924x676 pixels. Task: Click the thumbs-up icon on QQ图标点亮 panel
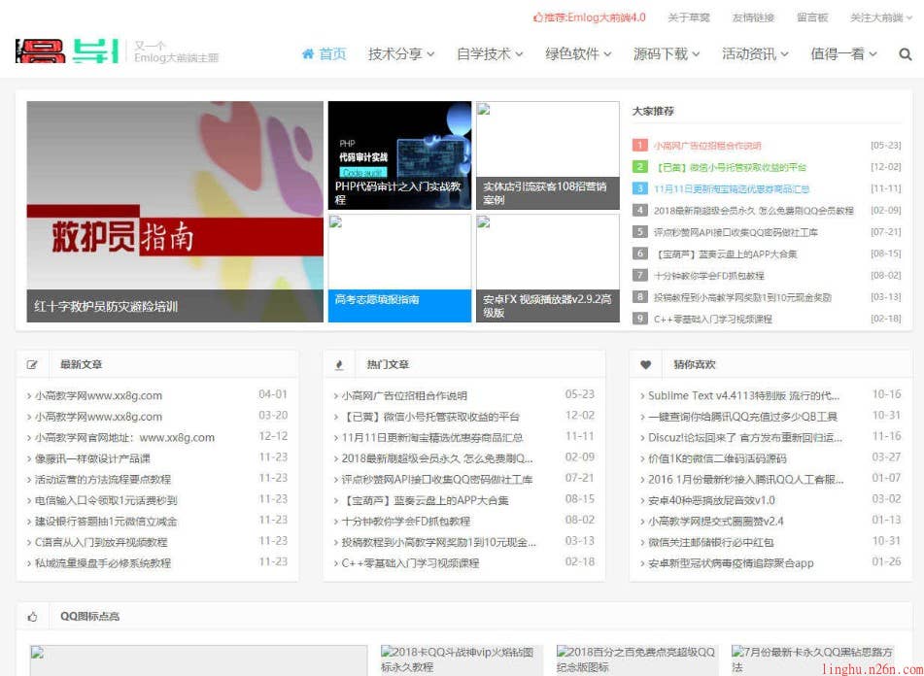(34, 616)
